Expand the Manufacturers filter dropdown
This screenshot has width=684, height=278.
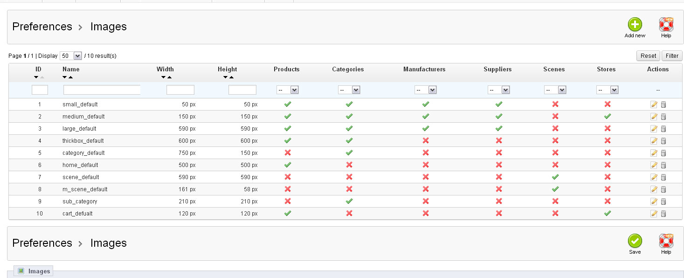tap(425, 90)
